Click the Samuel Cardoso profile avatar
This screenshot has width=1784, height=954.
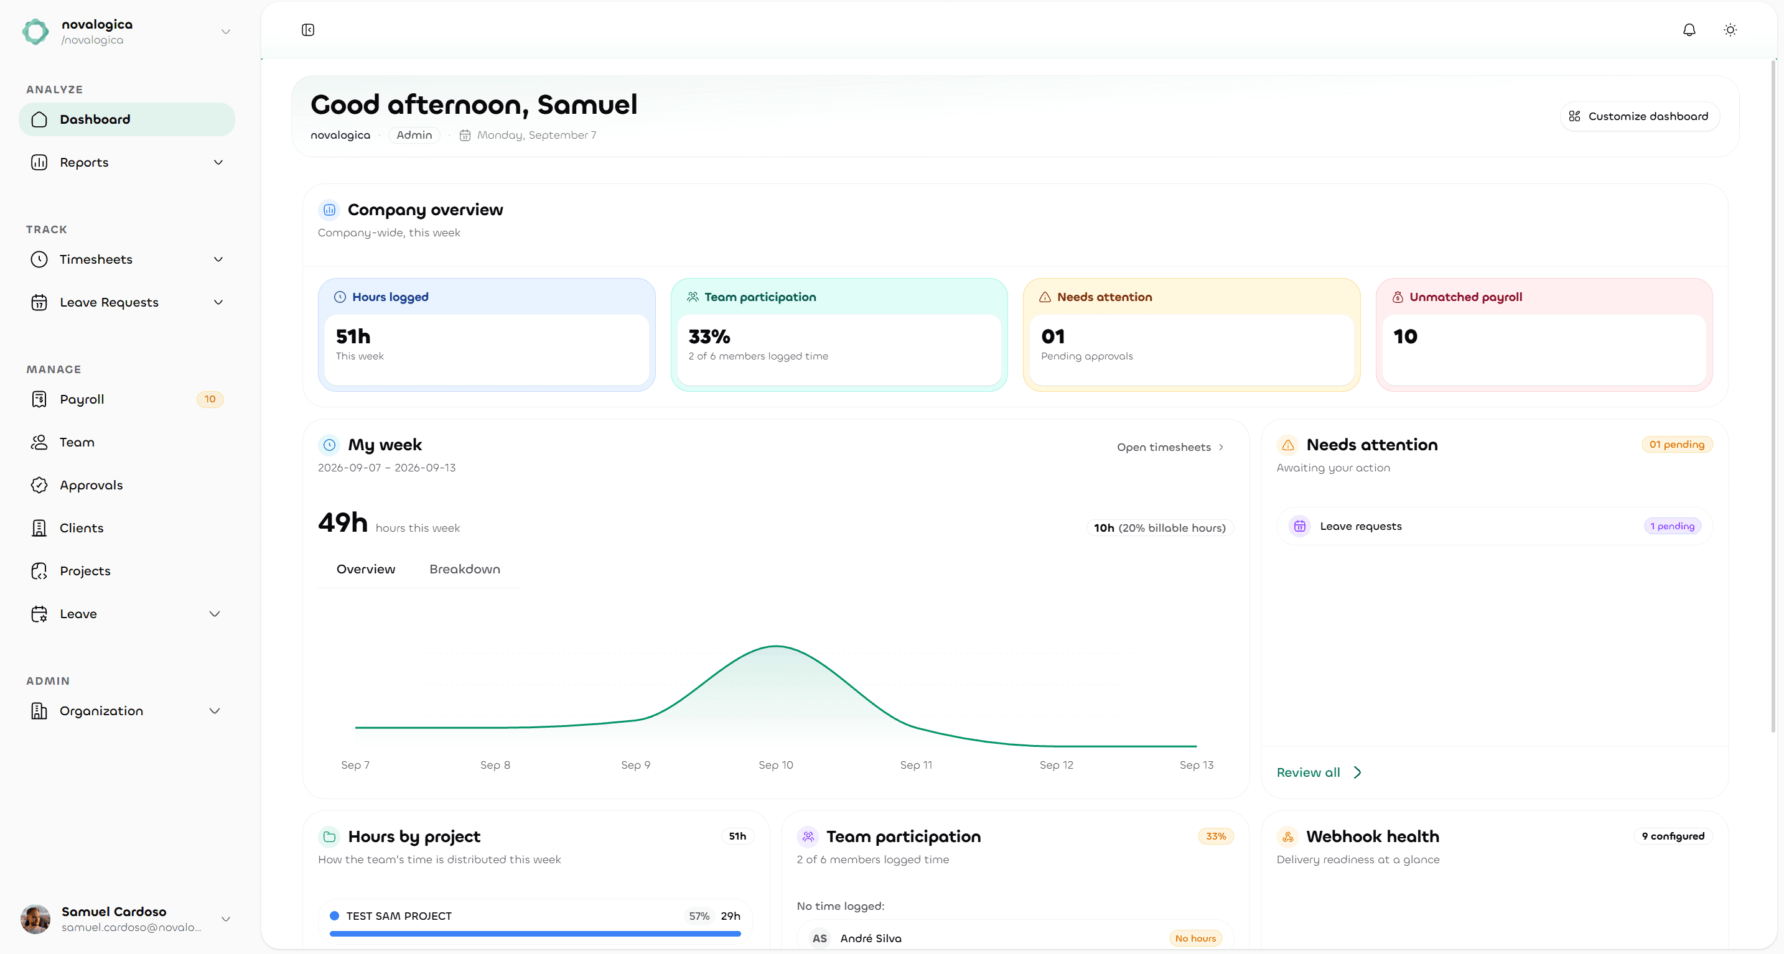coord(35,919)
